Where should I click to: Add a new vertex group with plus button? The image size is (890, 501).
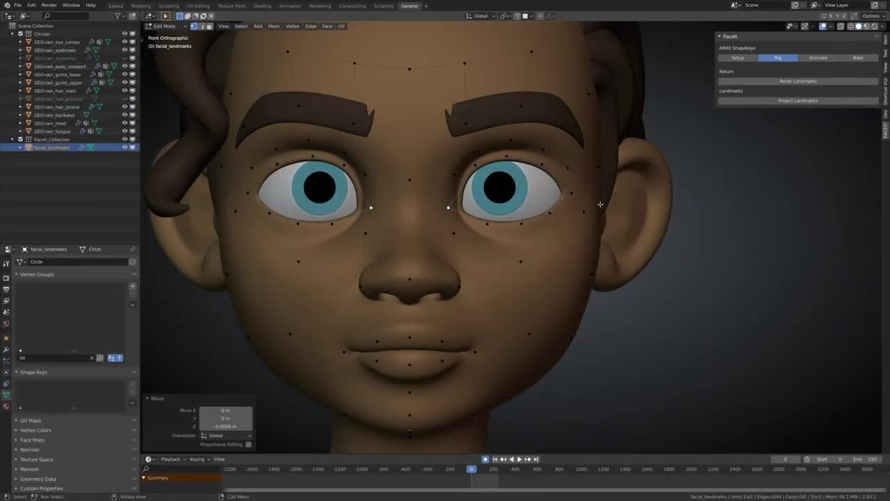click(132, 286)
